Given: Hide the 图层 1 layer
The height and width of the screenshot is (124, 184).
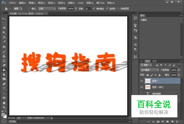Looking at the screenshot, I should pos(142,81).
